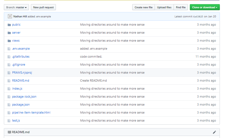
Task: Click Create new file button
Action: point(144,7)
